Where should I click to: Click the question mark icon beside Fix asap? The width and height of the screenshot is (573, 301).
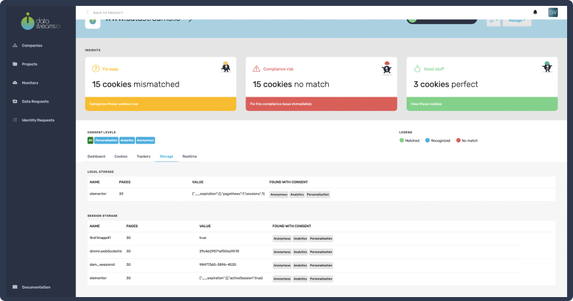(x=96, y=69)
